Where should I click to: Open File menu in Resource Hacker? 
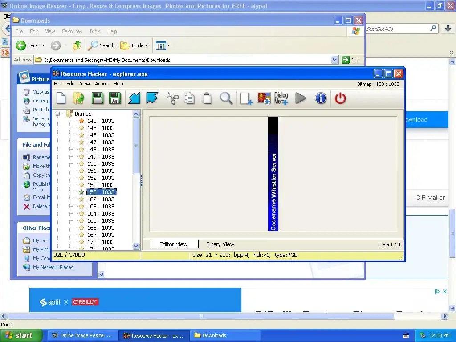coord(57,84)
